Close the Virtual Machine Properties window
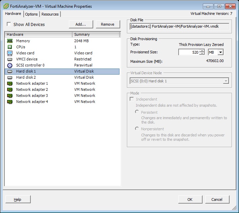Image resolution: width=239 pixels, height=213 pixels. (230, 6)
